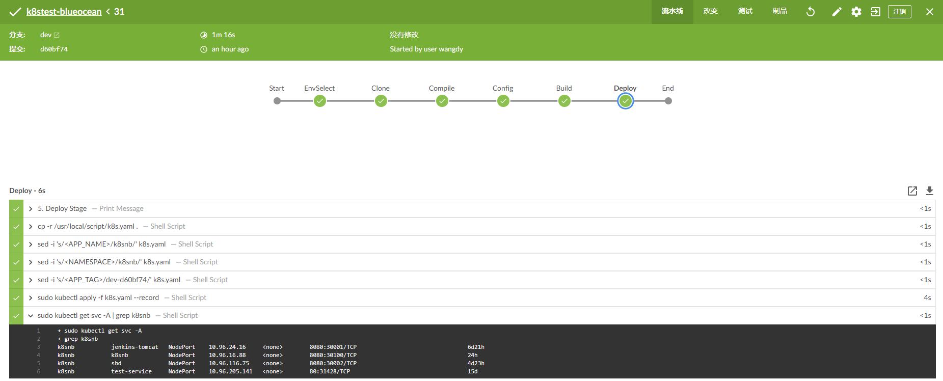Click run number 31 in header

[x=119, y=12]
